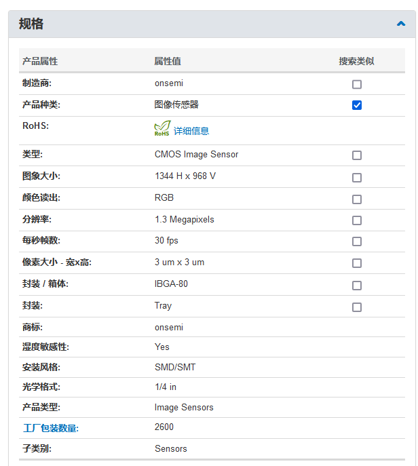The width and height of the screenshot is (418, 466).
Task: Check the 制造商 onsemi checkbox
Action: click(357, 84)
